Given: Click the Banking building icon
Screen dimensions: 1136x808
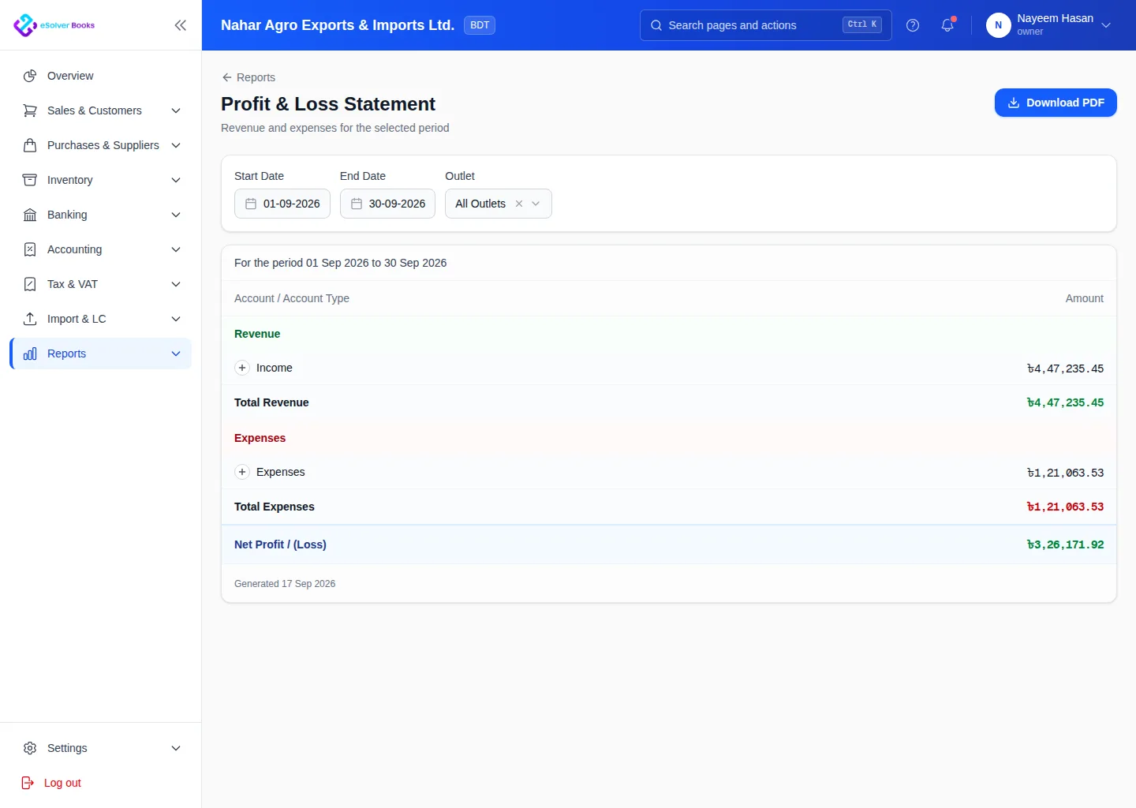Looking at the screenshot, I should pyautogui.click(x=30, y=215).
